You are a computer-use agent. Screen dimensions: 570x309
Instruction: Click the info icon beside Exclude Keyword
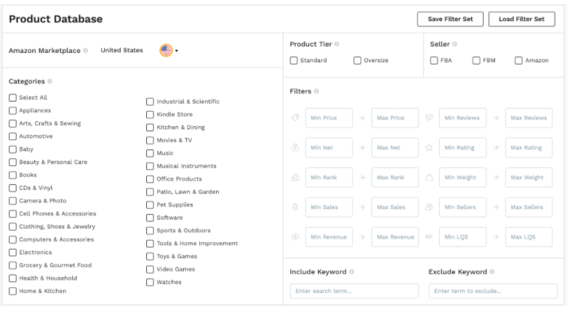[491, 271]
